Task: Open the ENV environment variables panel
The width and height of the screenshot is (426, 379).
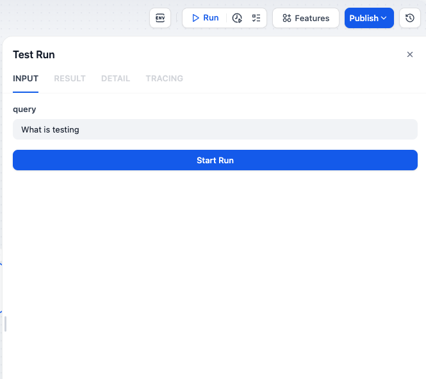Action: (160, 18)
